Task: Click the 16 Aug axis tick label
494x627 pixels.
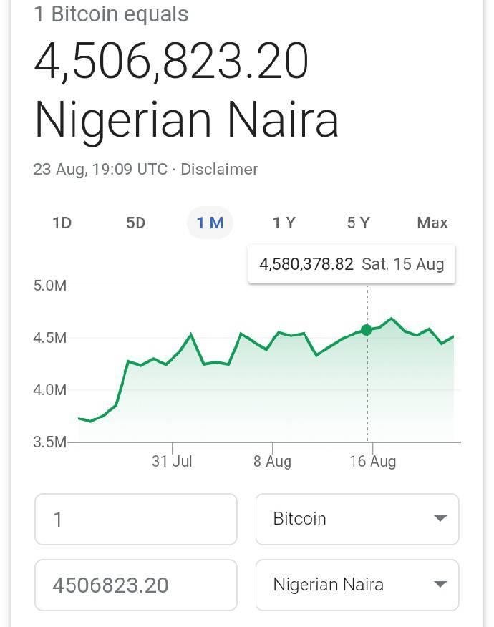Action: pos(373,461)
